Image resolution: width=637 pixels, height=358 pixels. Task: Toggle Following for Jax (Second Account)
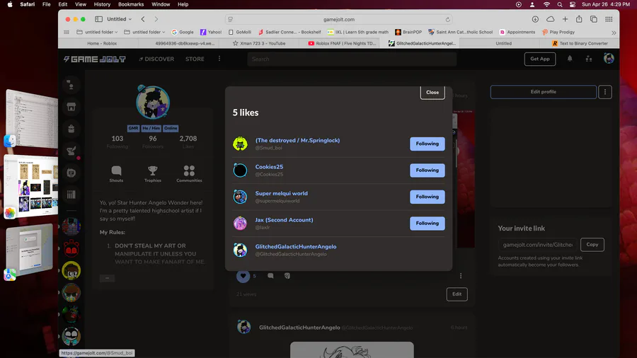tap(427, 224)
